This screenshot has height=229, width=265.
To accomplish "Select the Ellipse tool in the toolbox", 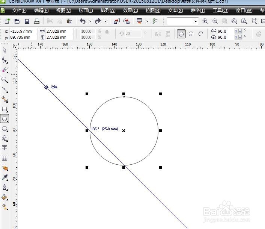I will tap(5, 119).
